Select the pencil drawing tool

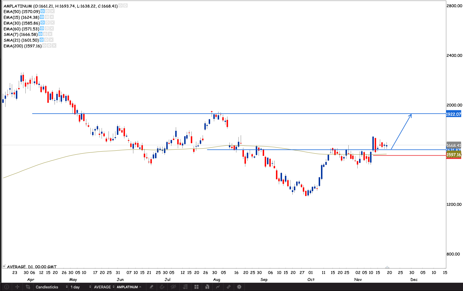[151, 287]
